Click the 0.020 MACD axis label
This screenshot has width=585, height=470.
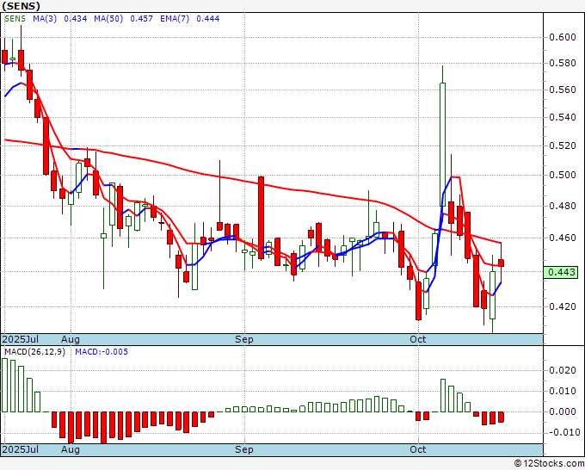563,370
